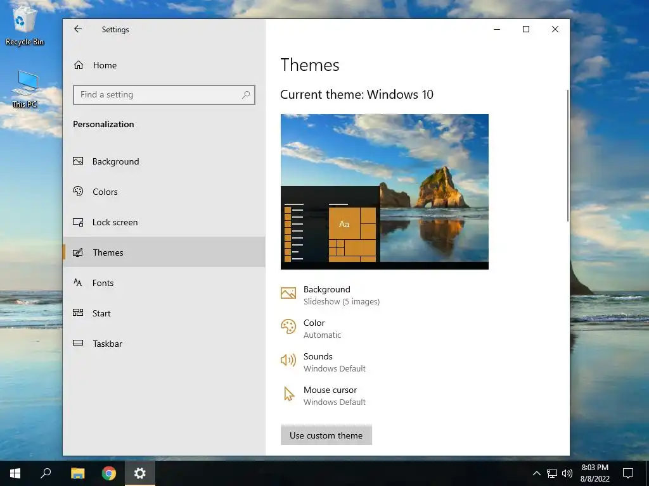Open network status in system tray

coord(552,473)
